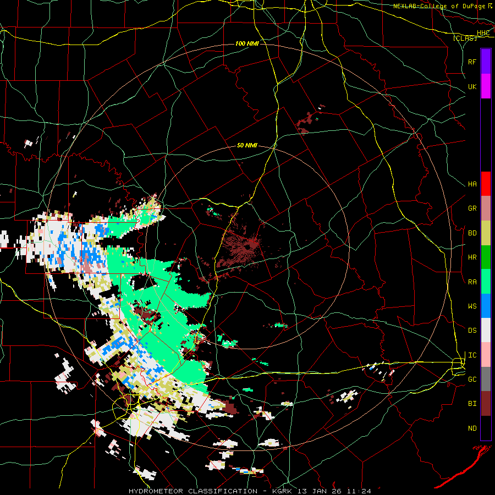Click the magenta UK legend color swatch
Image resolution: width=495 pixels, height=495 pixels.
pyautogui.click(x=486, y=86)
